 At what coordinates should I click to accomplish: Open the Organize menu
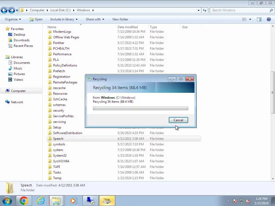[x=13, y=19]
